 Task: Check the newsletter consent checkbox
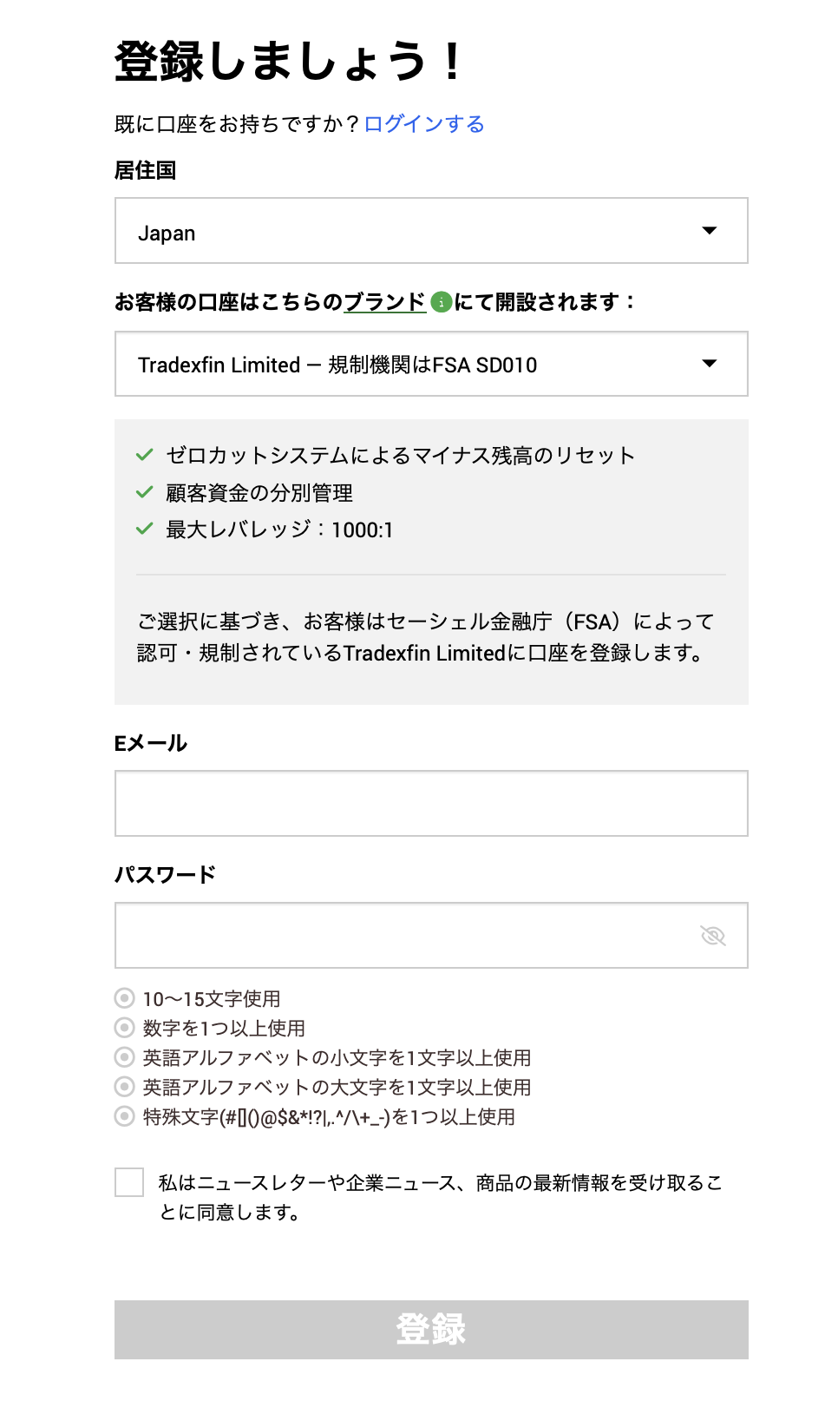(x=129, y=1182)
